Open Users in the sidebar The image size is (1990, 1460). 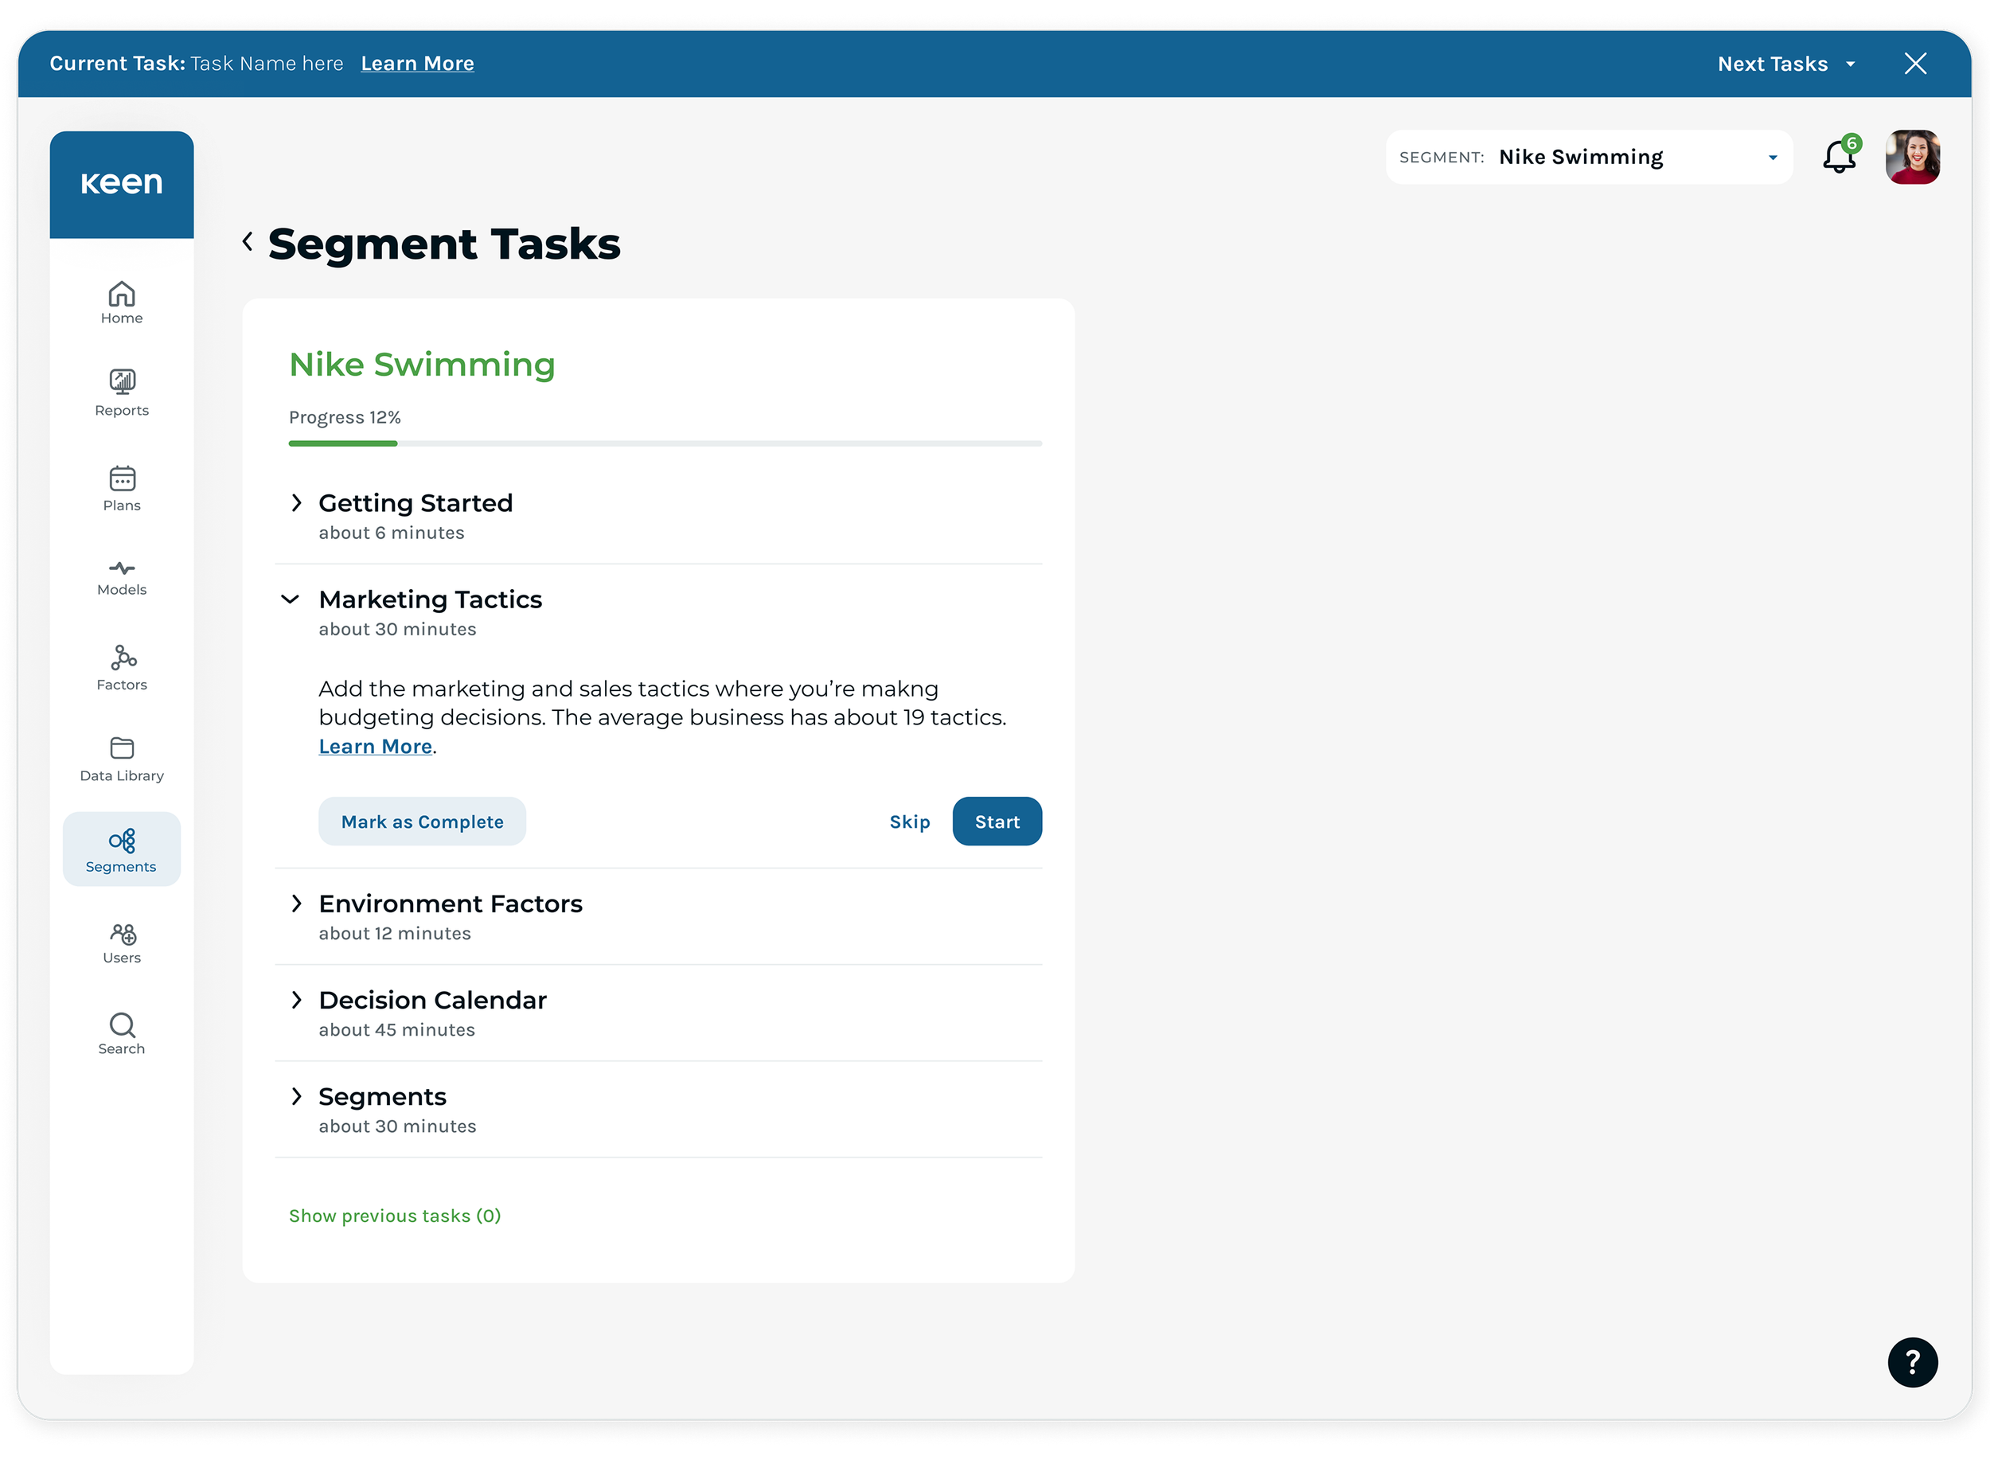121,943
